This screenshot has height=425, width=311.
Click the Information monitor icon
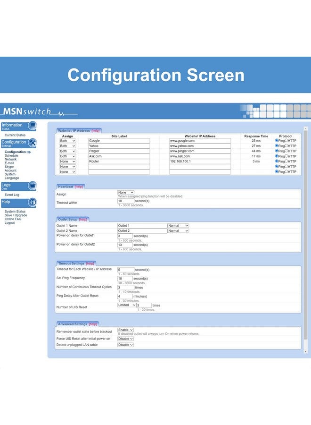click(x=33, y=126)
